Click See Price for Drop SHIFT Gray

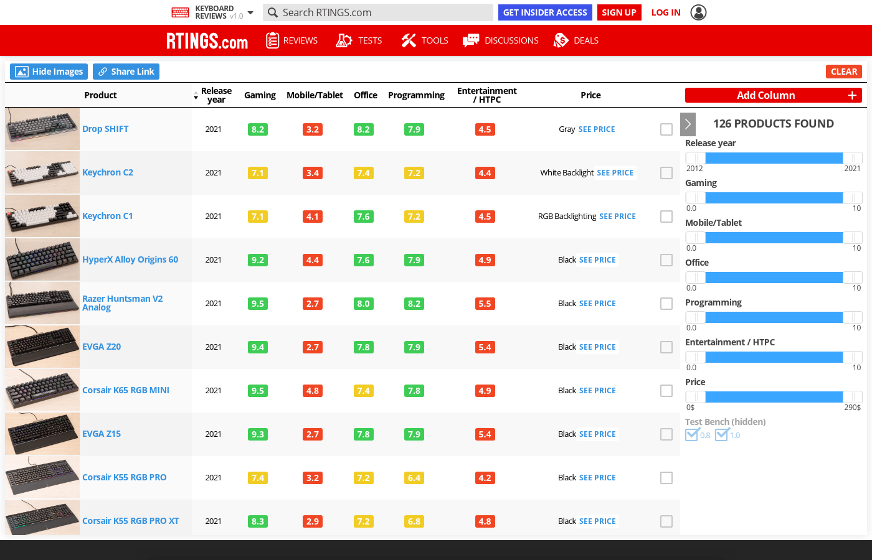point(597,129)
